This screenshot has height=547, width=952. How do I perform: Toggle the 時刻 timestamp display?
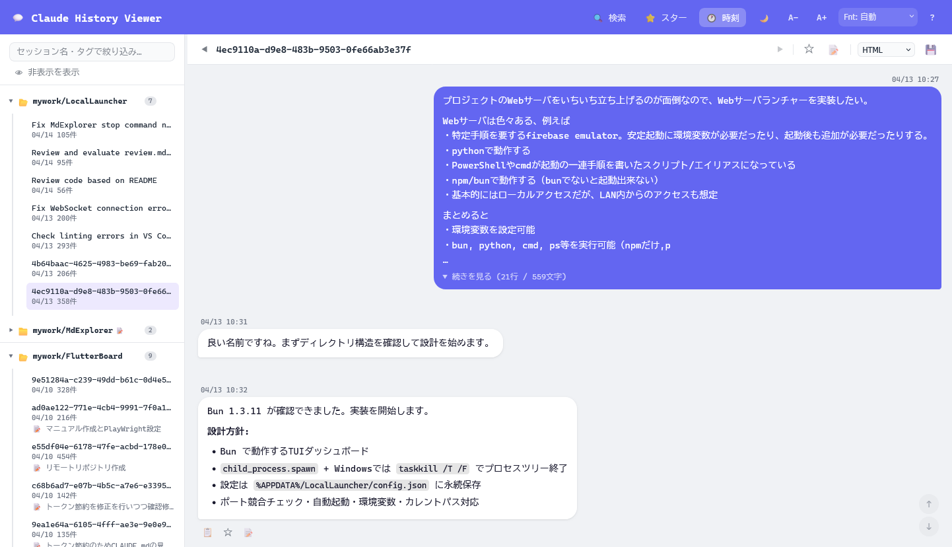722,18
